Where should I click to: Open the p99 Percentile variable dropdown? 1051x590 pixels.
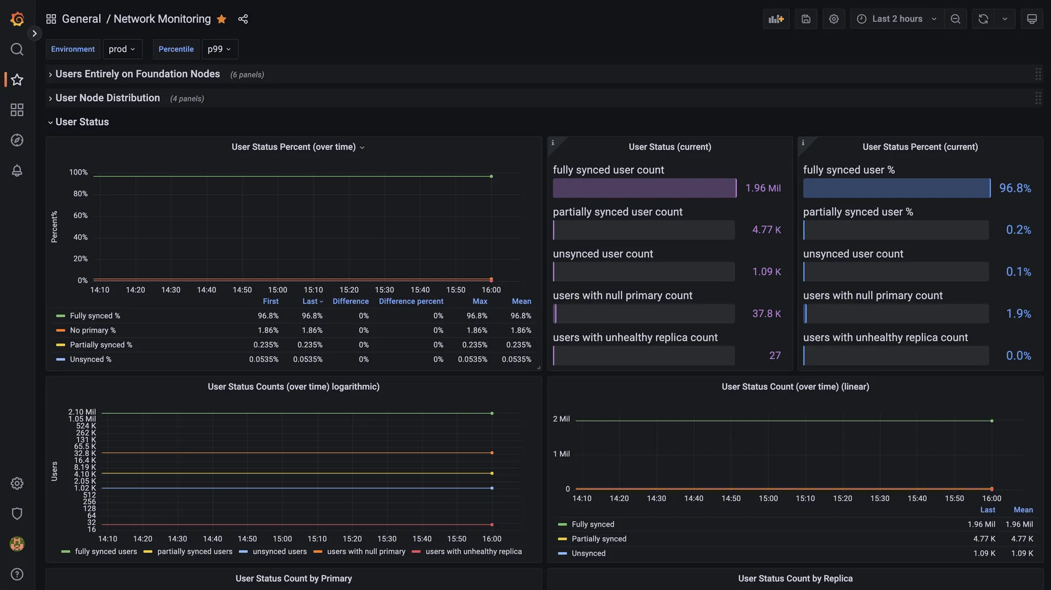pyautogui.click(x=220, y=49)
